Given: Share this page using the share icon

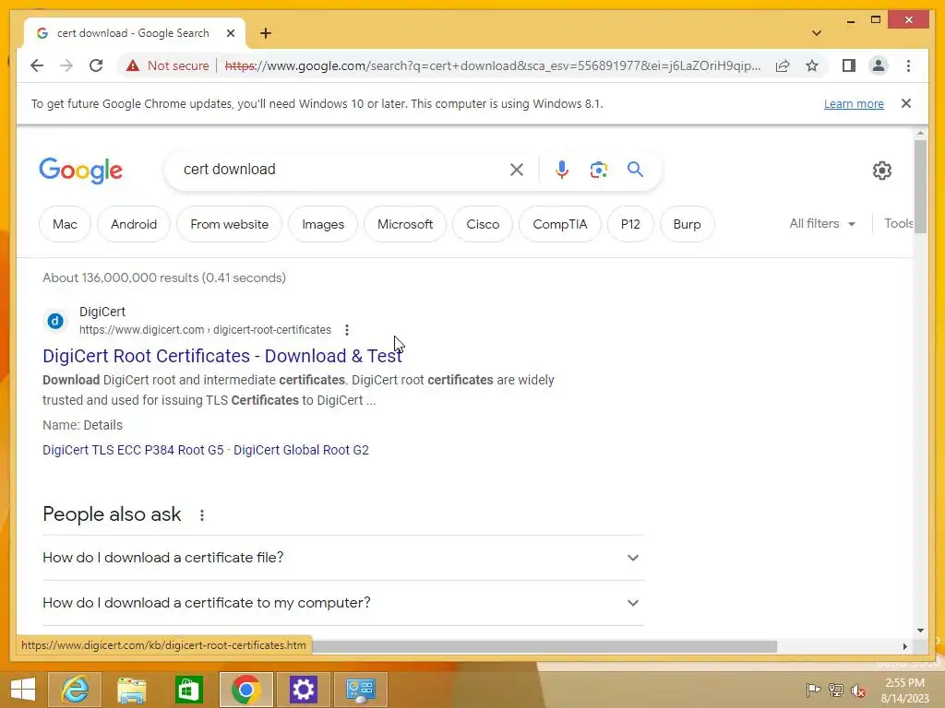Looking at the screenshot, I should [x=783, y=65].
